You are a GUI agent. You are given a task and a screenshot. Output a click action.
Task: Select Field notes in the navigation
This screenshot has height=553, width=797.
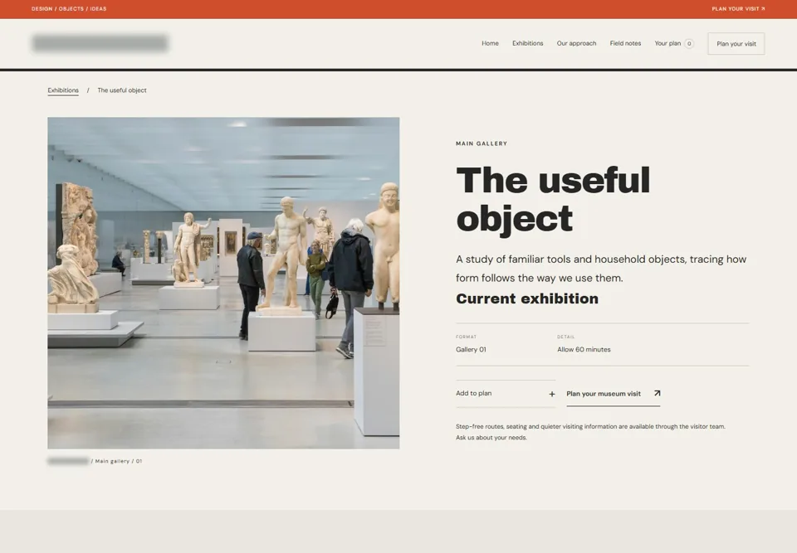pos(625,43)
